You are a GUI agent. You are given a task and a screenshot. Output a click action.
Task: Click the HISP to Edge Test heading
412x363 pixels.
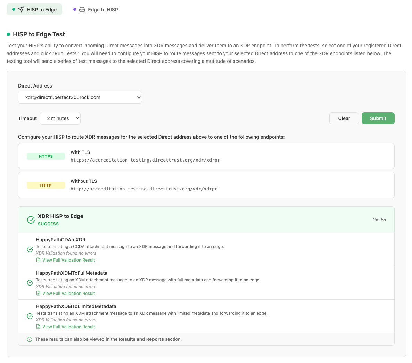39,34
